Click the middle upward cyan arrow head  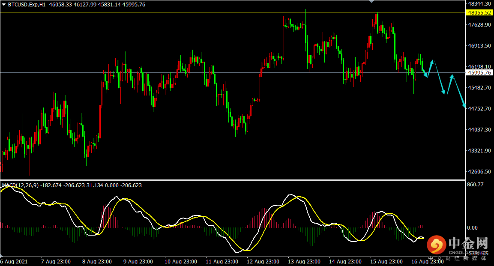[452, 76]
